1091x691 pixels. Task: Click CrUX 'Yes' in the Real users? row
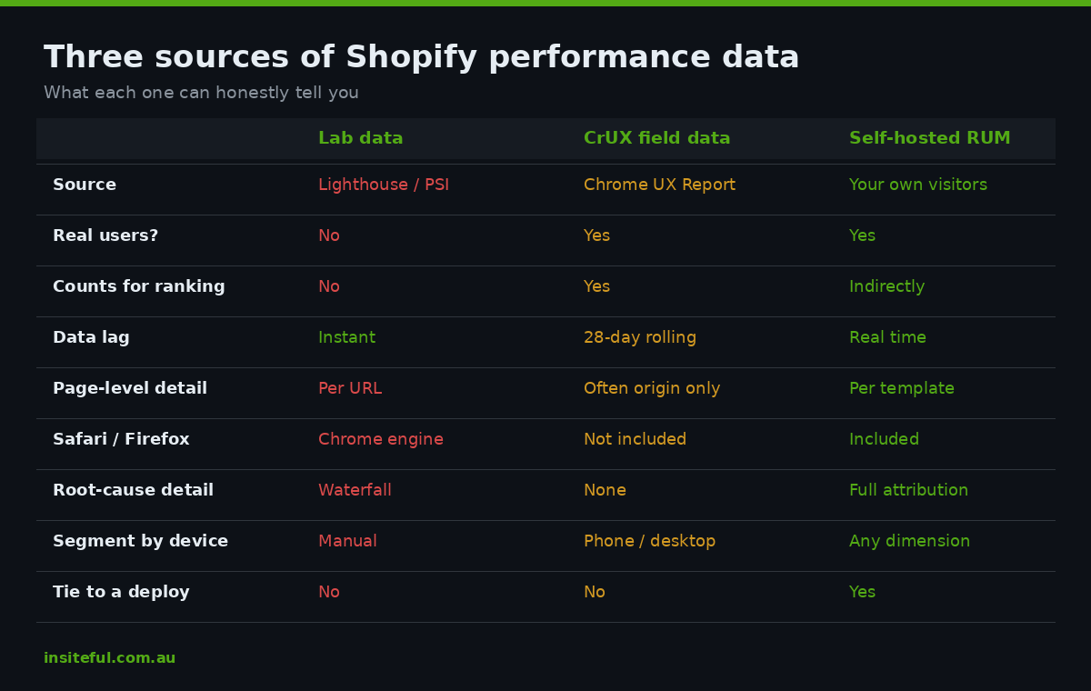tap(596, 236)
